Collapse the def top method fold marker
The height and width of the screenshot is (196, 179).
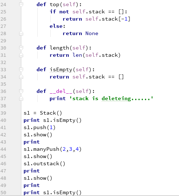[x=21, y=5]
